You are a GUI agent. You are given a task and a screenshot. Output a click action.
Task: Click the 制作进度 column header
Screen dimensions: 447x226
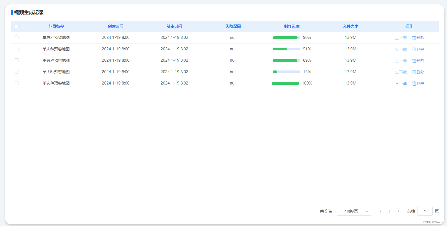(x=292, y=26)
